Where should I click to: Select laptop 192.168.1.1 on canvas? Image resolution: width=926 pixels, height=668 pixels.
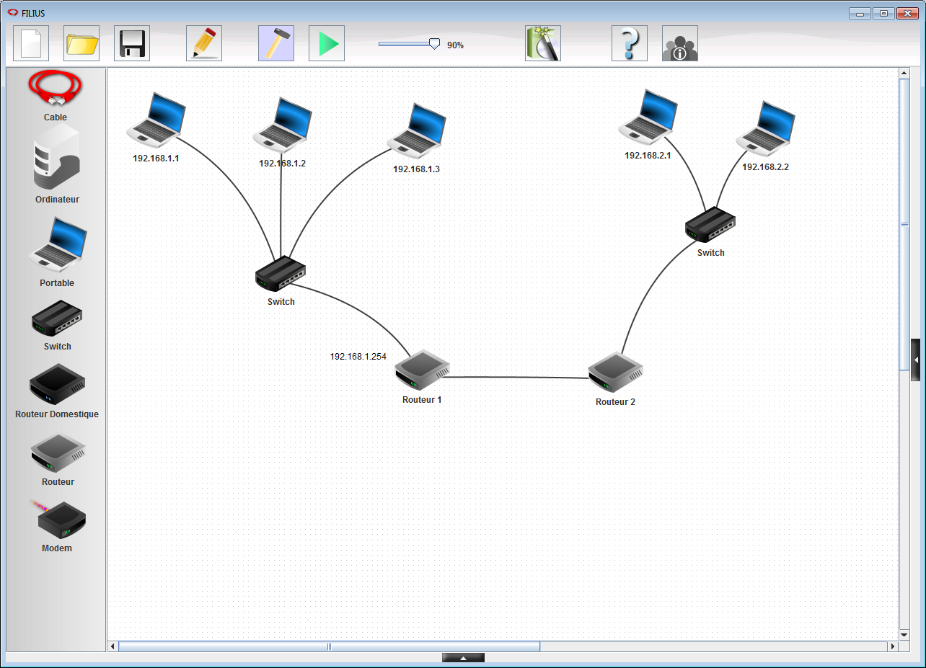[156, 120]
